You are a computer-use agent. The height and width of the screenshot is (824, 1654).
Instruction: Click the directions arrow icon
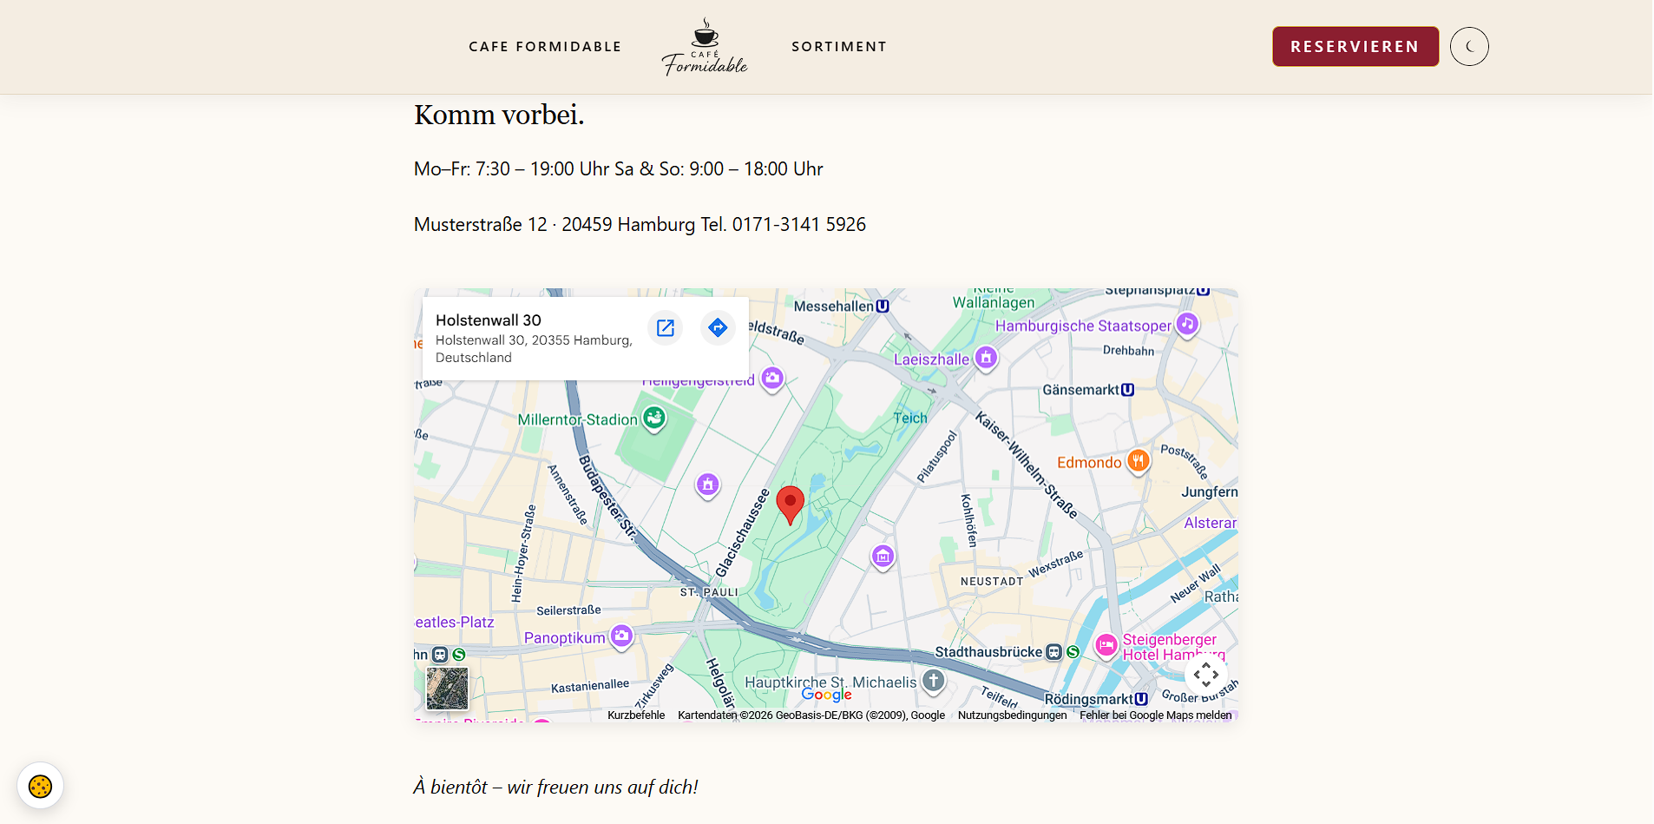coord(718,327)
